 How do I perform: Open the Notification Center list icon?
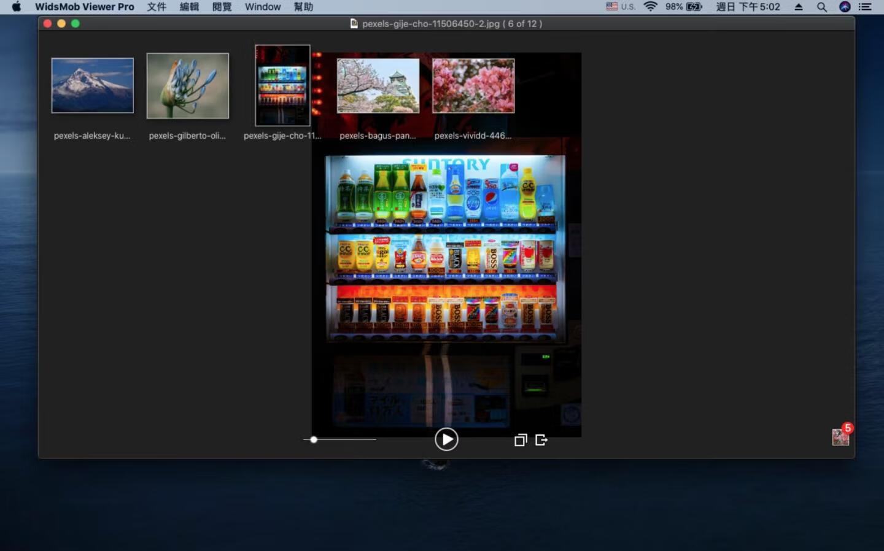coord(865,7)
